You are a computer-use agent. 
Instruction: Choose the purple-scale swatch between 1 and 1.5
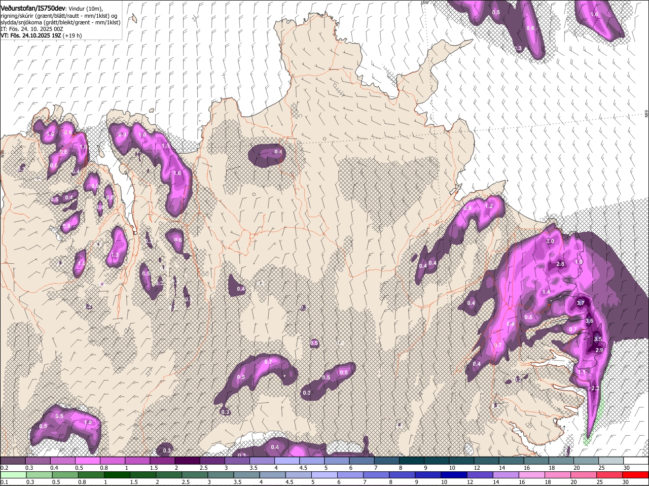click(137, 461)
